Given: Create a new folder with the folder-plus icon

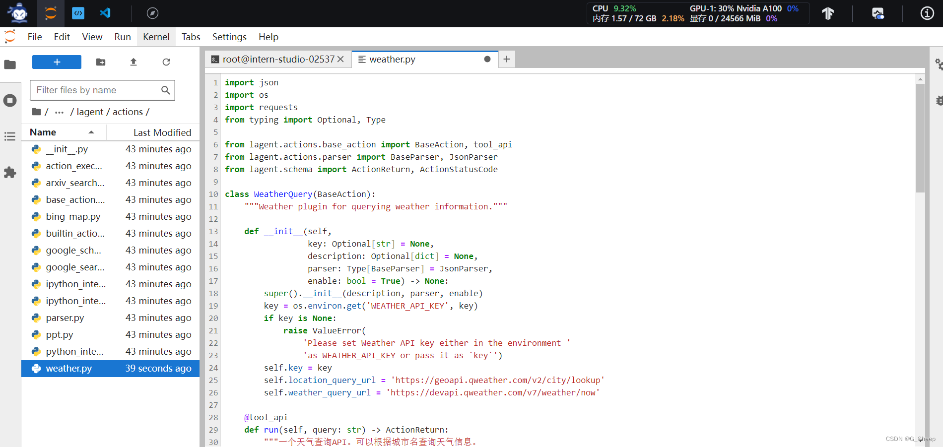Looking at the screenshot, I should click(101, 62).
